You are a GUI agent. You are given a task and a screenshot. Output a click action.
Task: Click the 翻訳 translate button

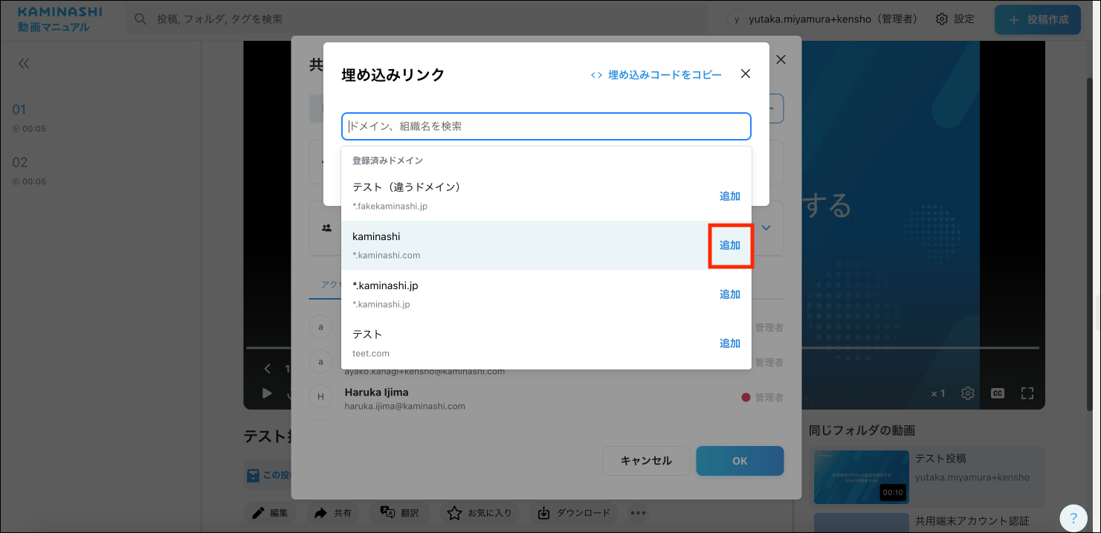[399, 513]
